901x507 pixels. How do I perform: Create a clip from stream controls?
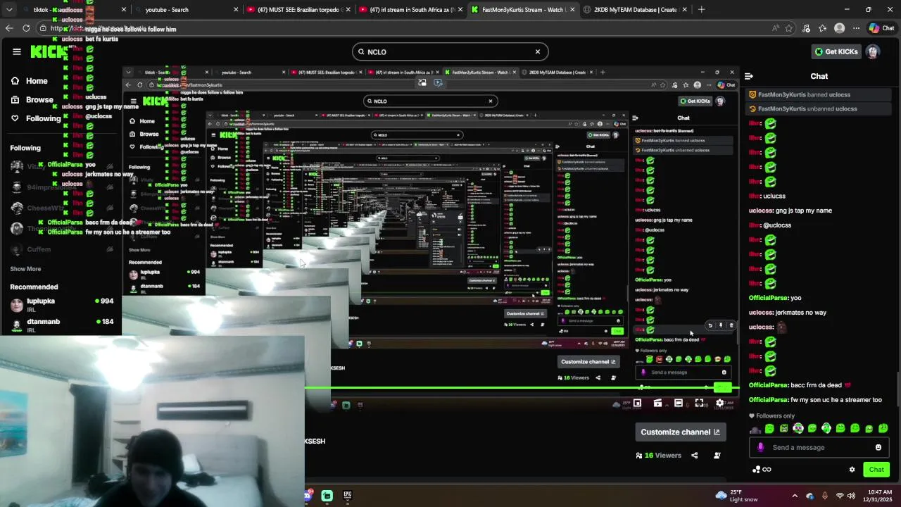(657, 403)
